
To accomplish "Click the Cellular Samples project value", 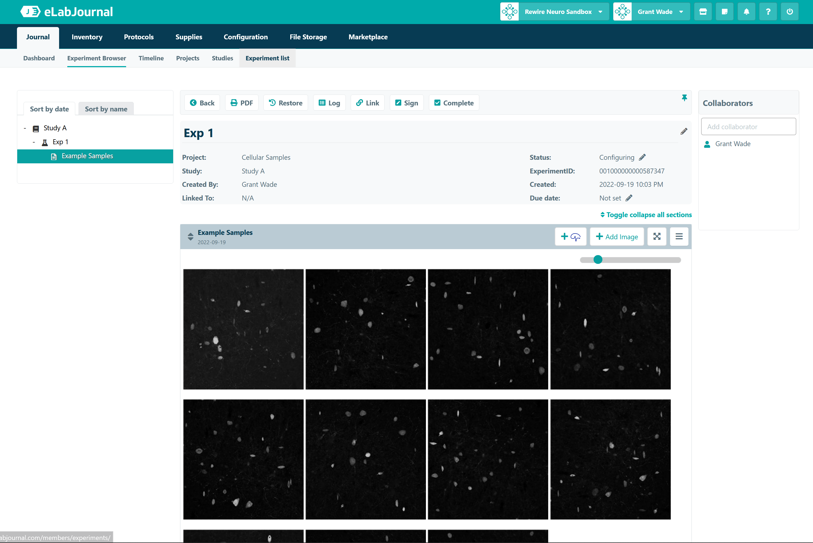I will tap(266, 158).
